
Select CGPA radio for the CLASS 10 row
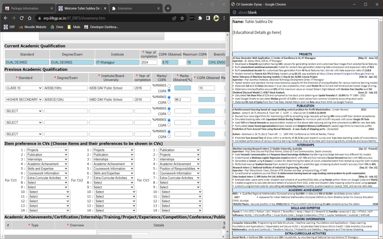click(x=169, y=91)
